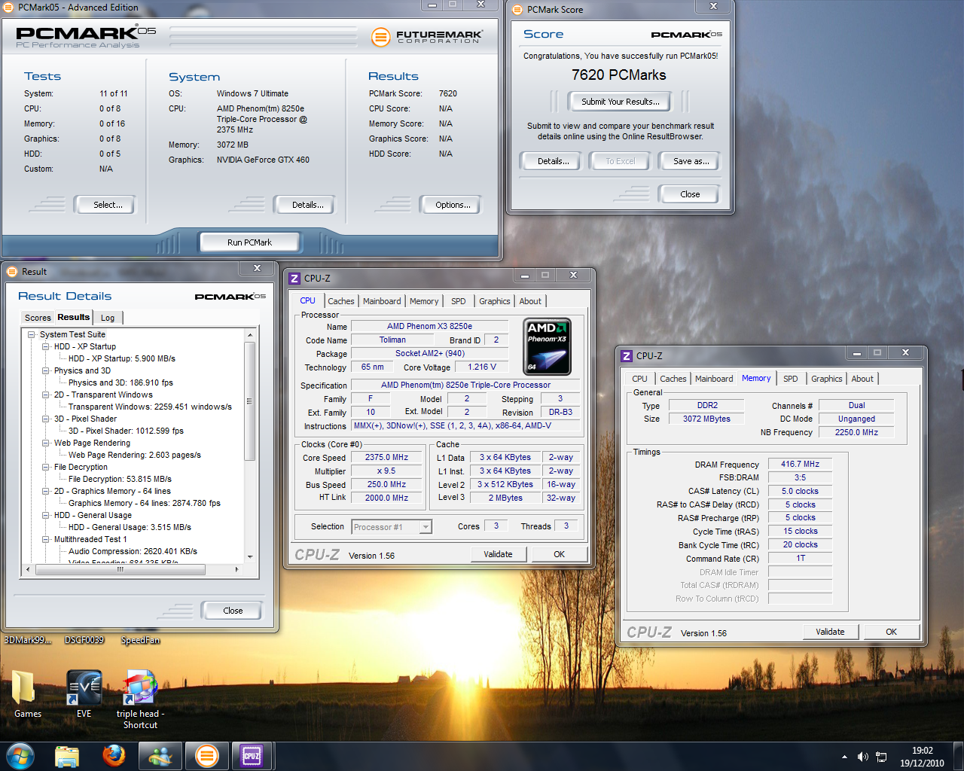
Task: Click AMD Phenom X3 logo in CPU-Z
Action: pyautogui.click(x=548, y=346)
